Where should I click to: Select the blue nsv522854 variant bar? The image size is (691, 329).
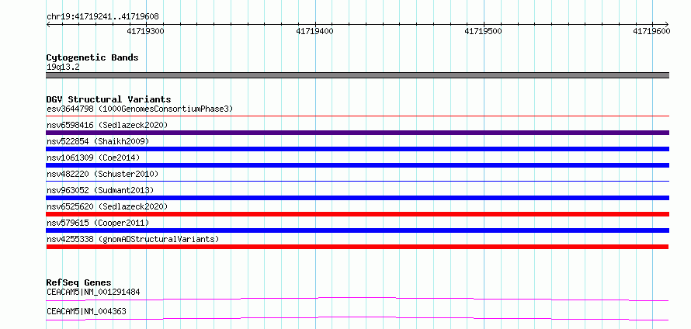[357, 149]
